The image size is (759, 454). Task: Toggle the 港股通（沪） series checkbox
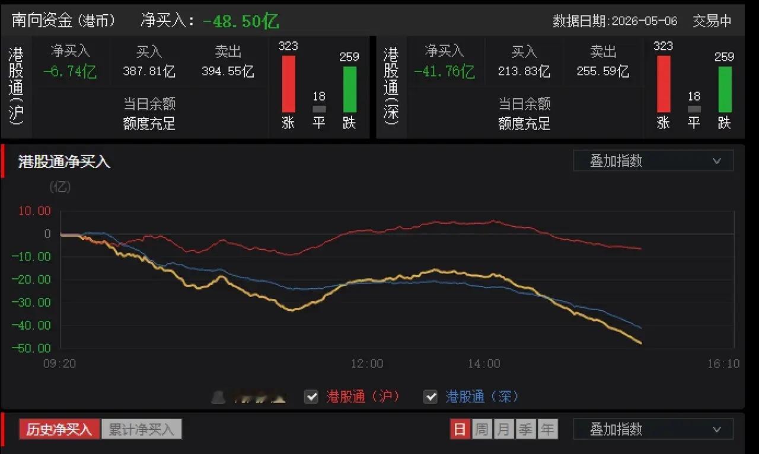(x=311, y=397)
